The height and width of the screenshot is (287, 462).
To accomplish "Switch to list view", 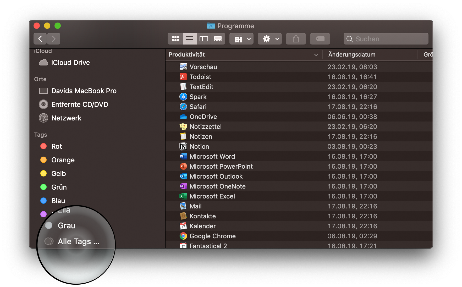I will pyautogui.click(x=190, y=39).
